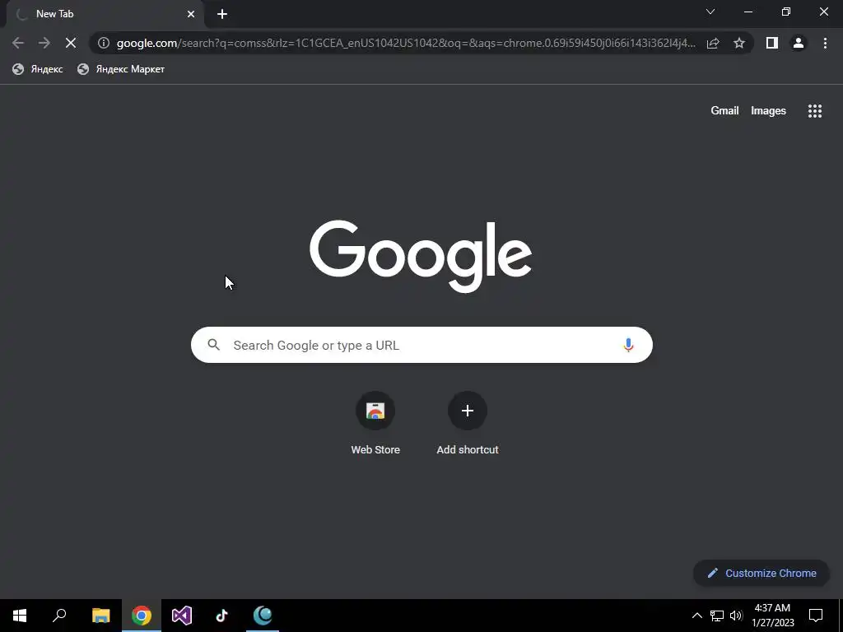843x632 pixels.
Task: Go back to the previous page
Action: pos(18,43)
